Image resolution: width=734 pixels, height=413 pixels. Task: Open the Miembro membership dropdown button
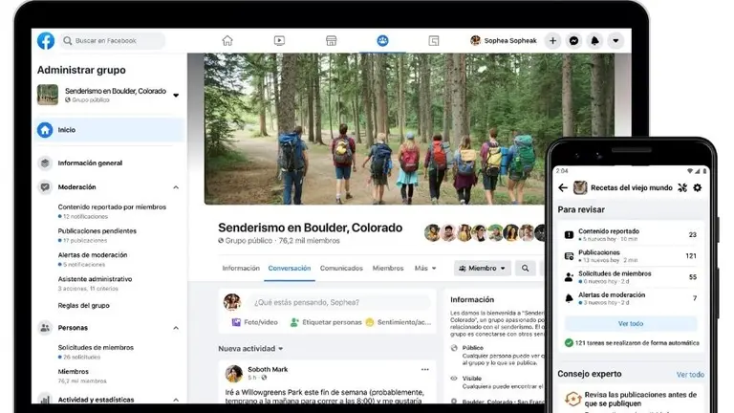(482, 269)
